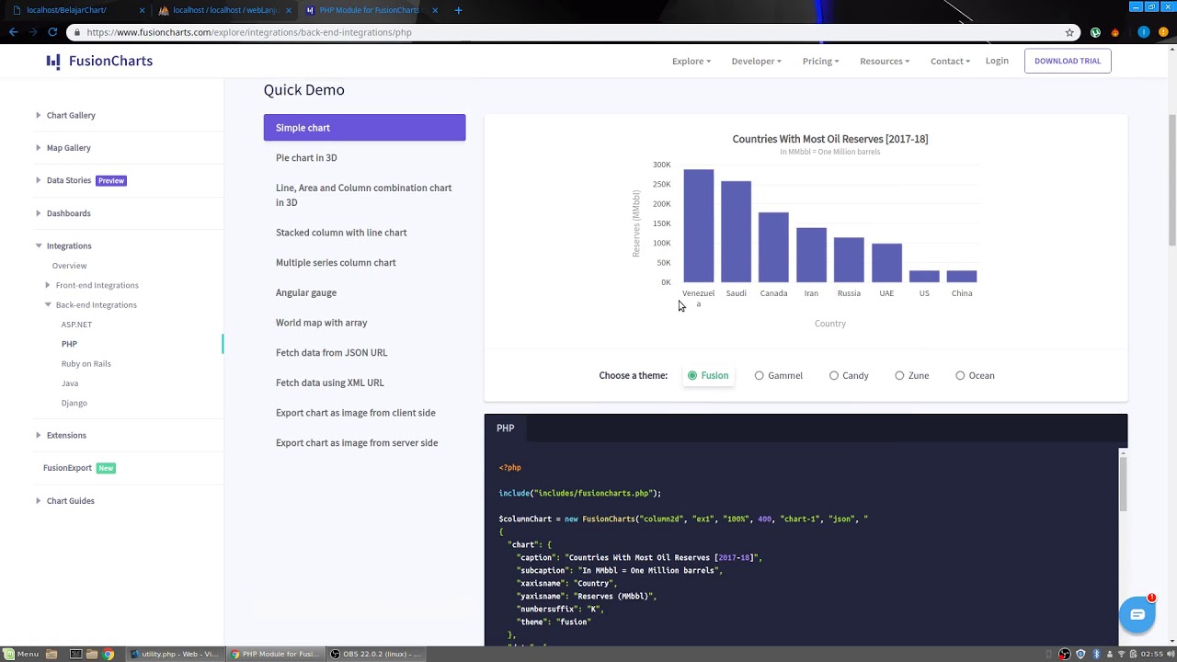Select Fetch data from JSON URL demo
The width and height of the screenshot is (1177, 662).
(331, 352)
